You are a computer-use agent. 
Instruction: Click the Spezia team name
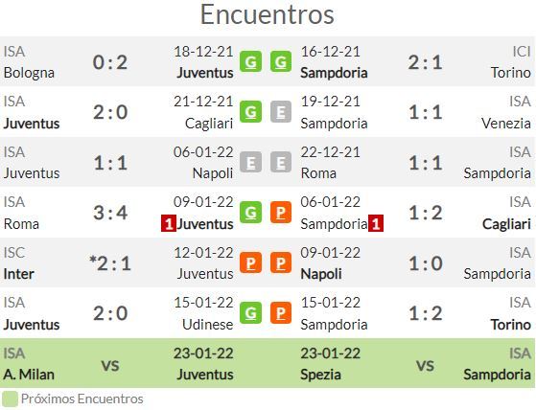pos(320,375)
